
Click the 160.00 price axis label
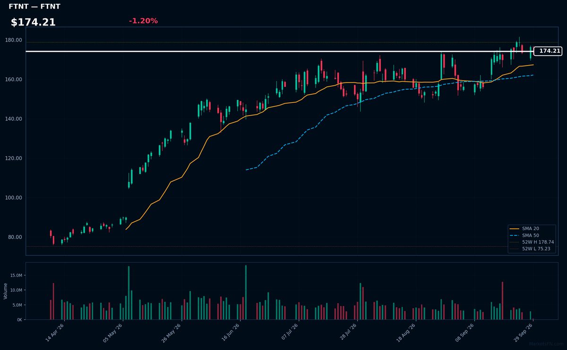[14, 79]
